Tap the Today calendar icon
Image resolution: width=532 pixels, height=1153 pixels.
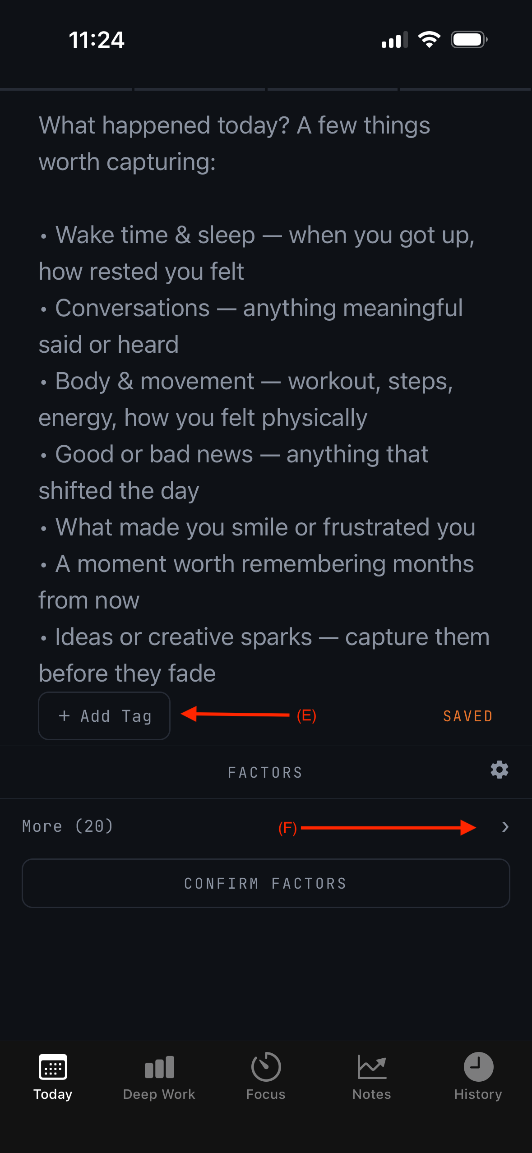pos(53,1067)
